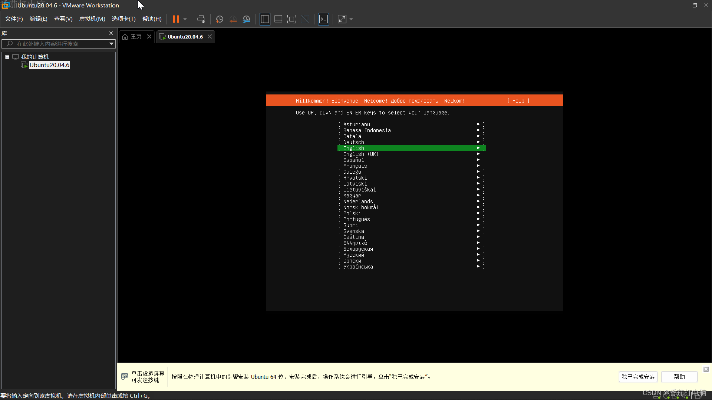Click the VMware Workstation taskbar application icon
Viewport: 712px width, 400px height.
(x=4, y=5)
